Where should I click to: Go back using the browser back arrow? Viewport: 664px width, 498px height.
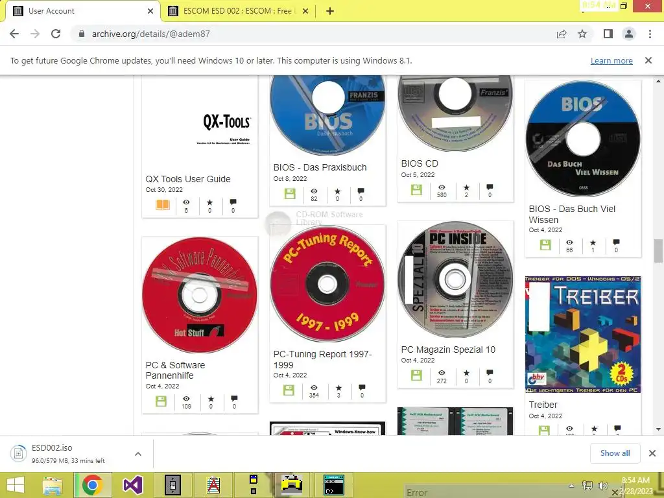pos(14,34)
